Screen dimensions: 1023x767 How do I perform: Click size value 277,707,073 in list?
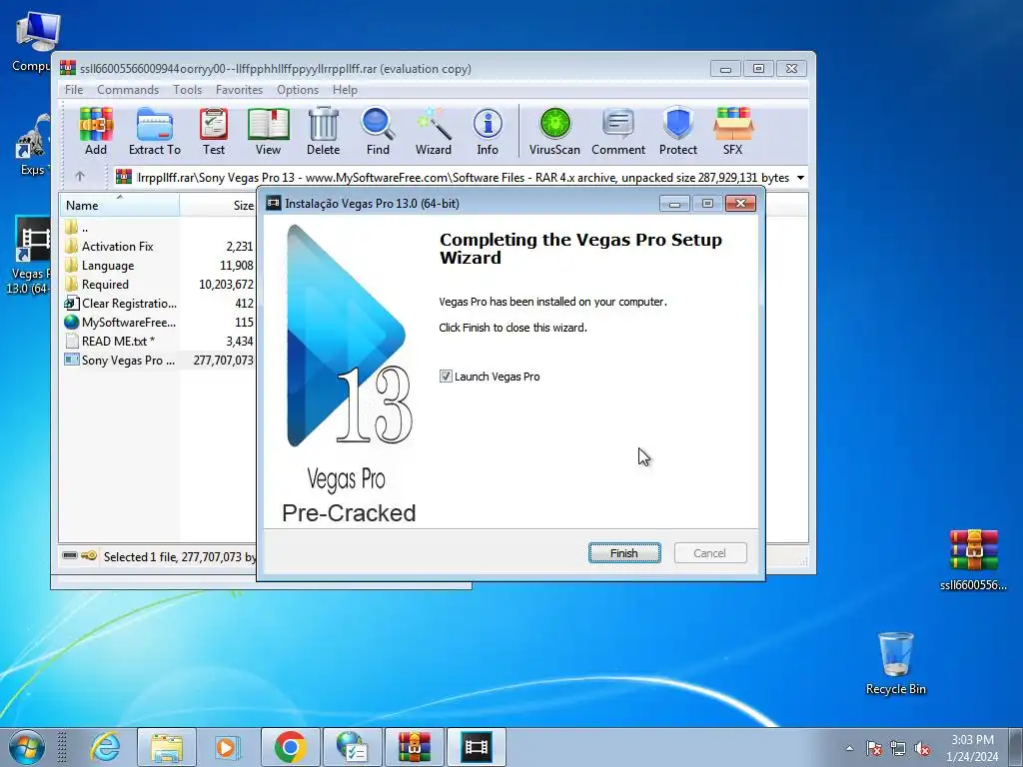[223, 360]
